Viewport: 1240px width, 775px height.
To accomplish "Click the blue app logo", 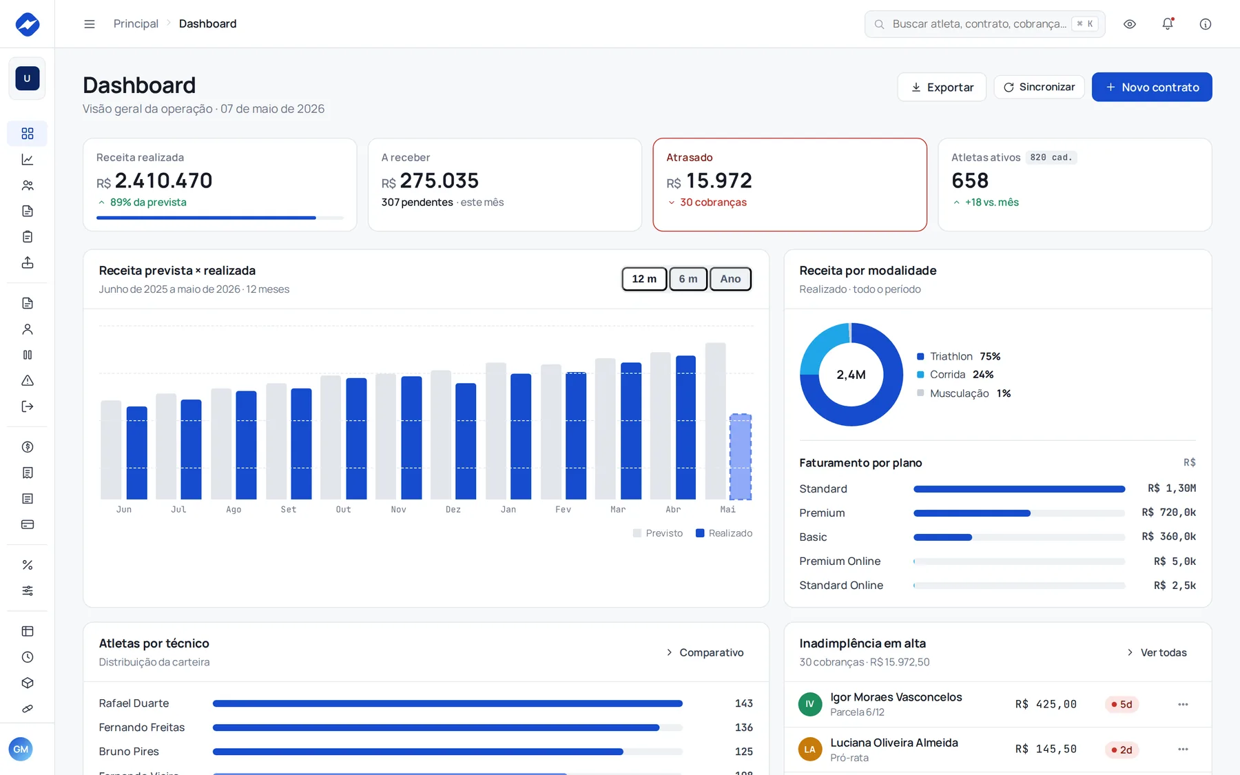I will [28, 24].
